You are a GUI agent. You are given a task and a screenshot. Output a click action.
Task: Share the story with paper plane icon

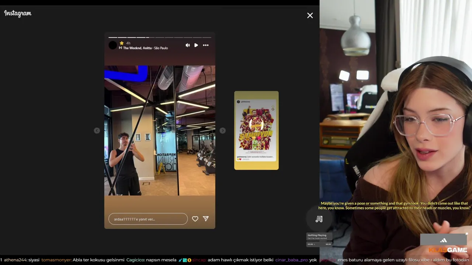pos(206,219)
